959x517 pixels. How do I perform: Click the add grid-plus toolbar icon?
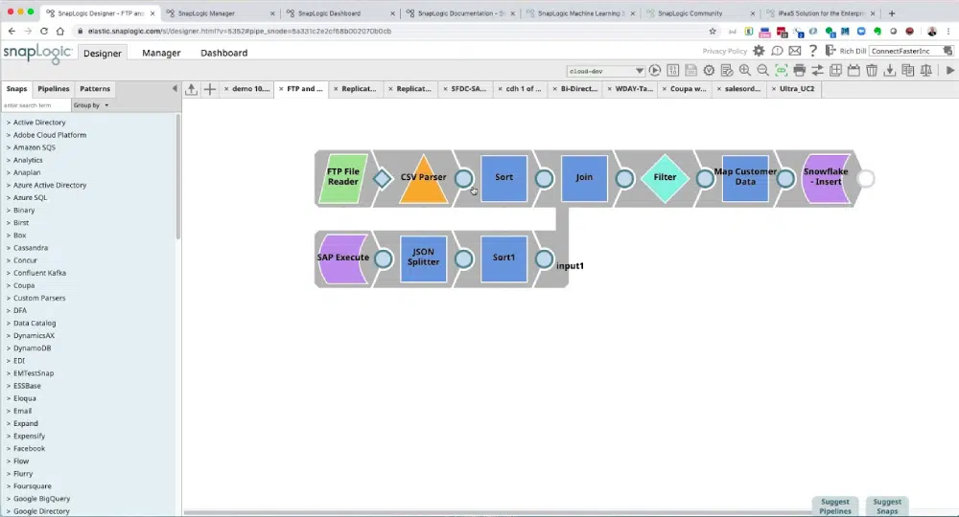tap(835, 71)
